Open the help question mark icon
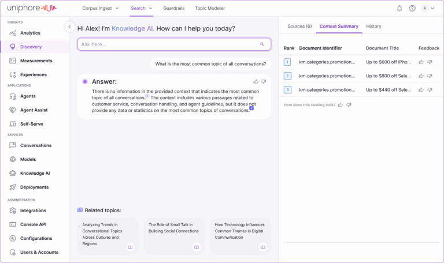The width and height of the screenshot is (444, 263). click(412, 9)
